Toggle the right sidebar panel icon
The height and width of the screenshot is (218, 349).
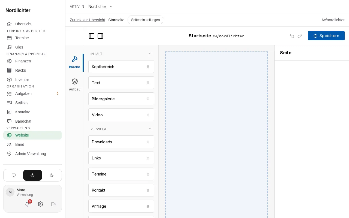tap(100, 36)
